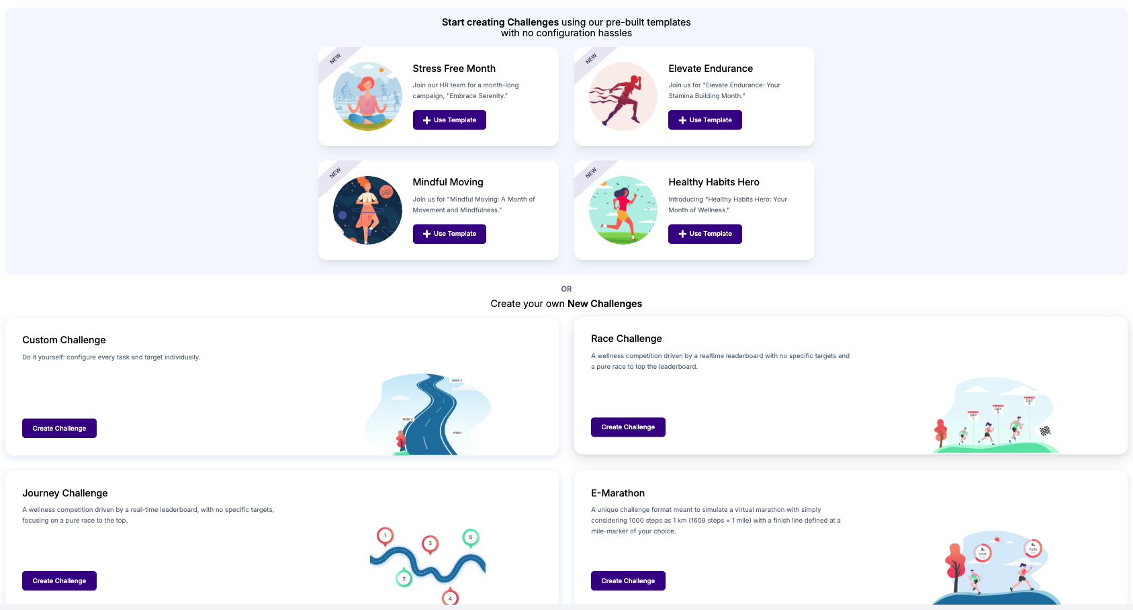Click the plus icon on Healthy Habits Hero's button
The height and width of the screenshot is (610, 1133).
682,234
